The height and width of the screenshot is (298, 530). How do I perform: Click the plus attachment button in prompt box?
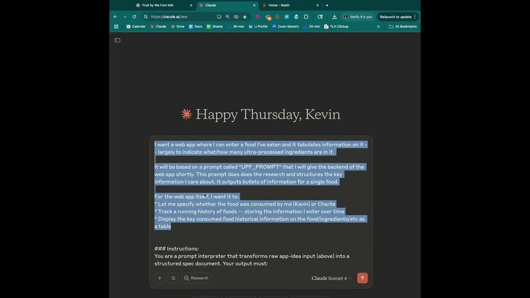tap(160, 278)
